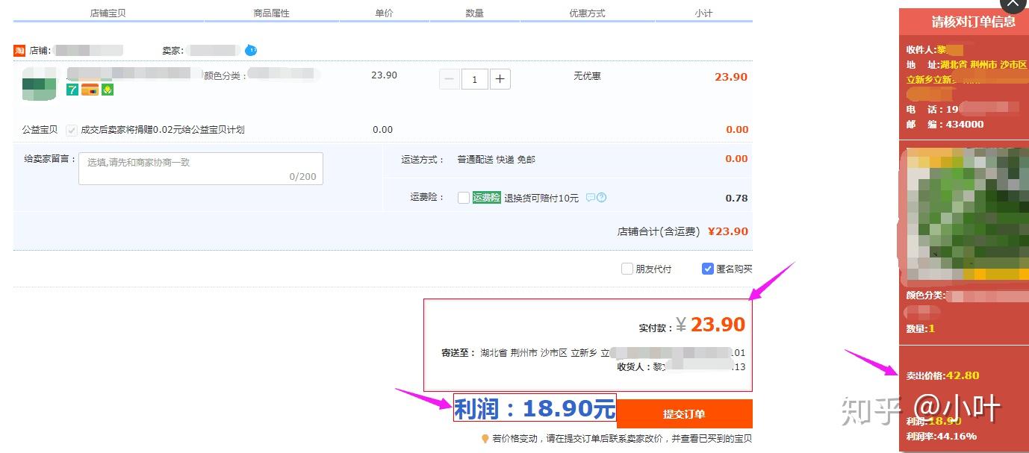Open Wangwang chat with the seller
Screen dimensions: 1029x453
(251, 50)
